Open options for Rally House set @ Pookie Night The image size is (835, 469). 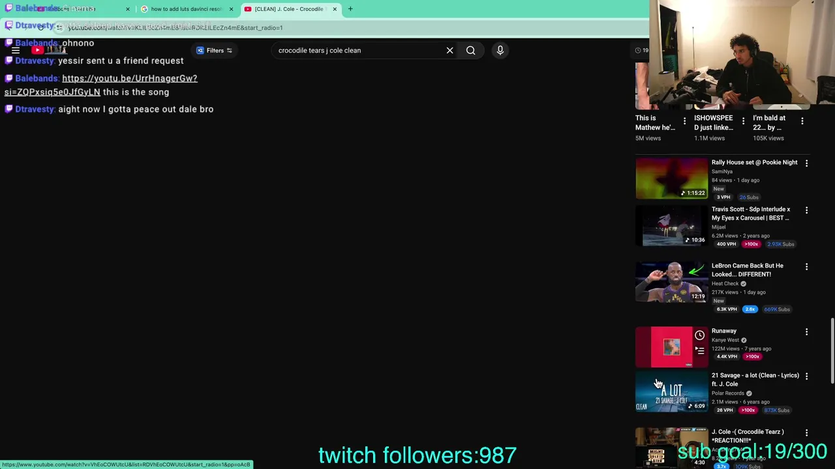[806, 163]
